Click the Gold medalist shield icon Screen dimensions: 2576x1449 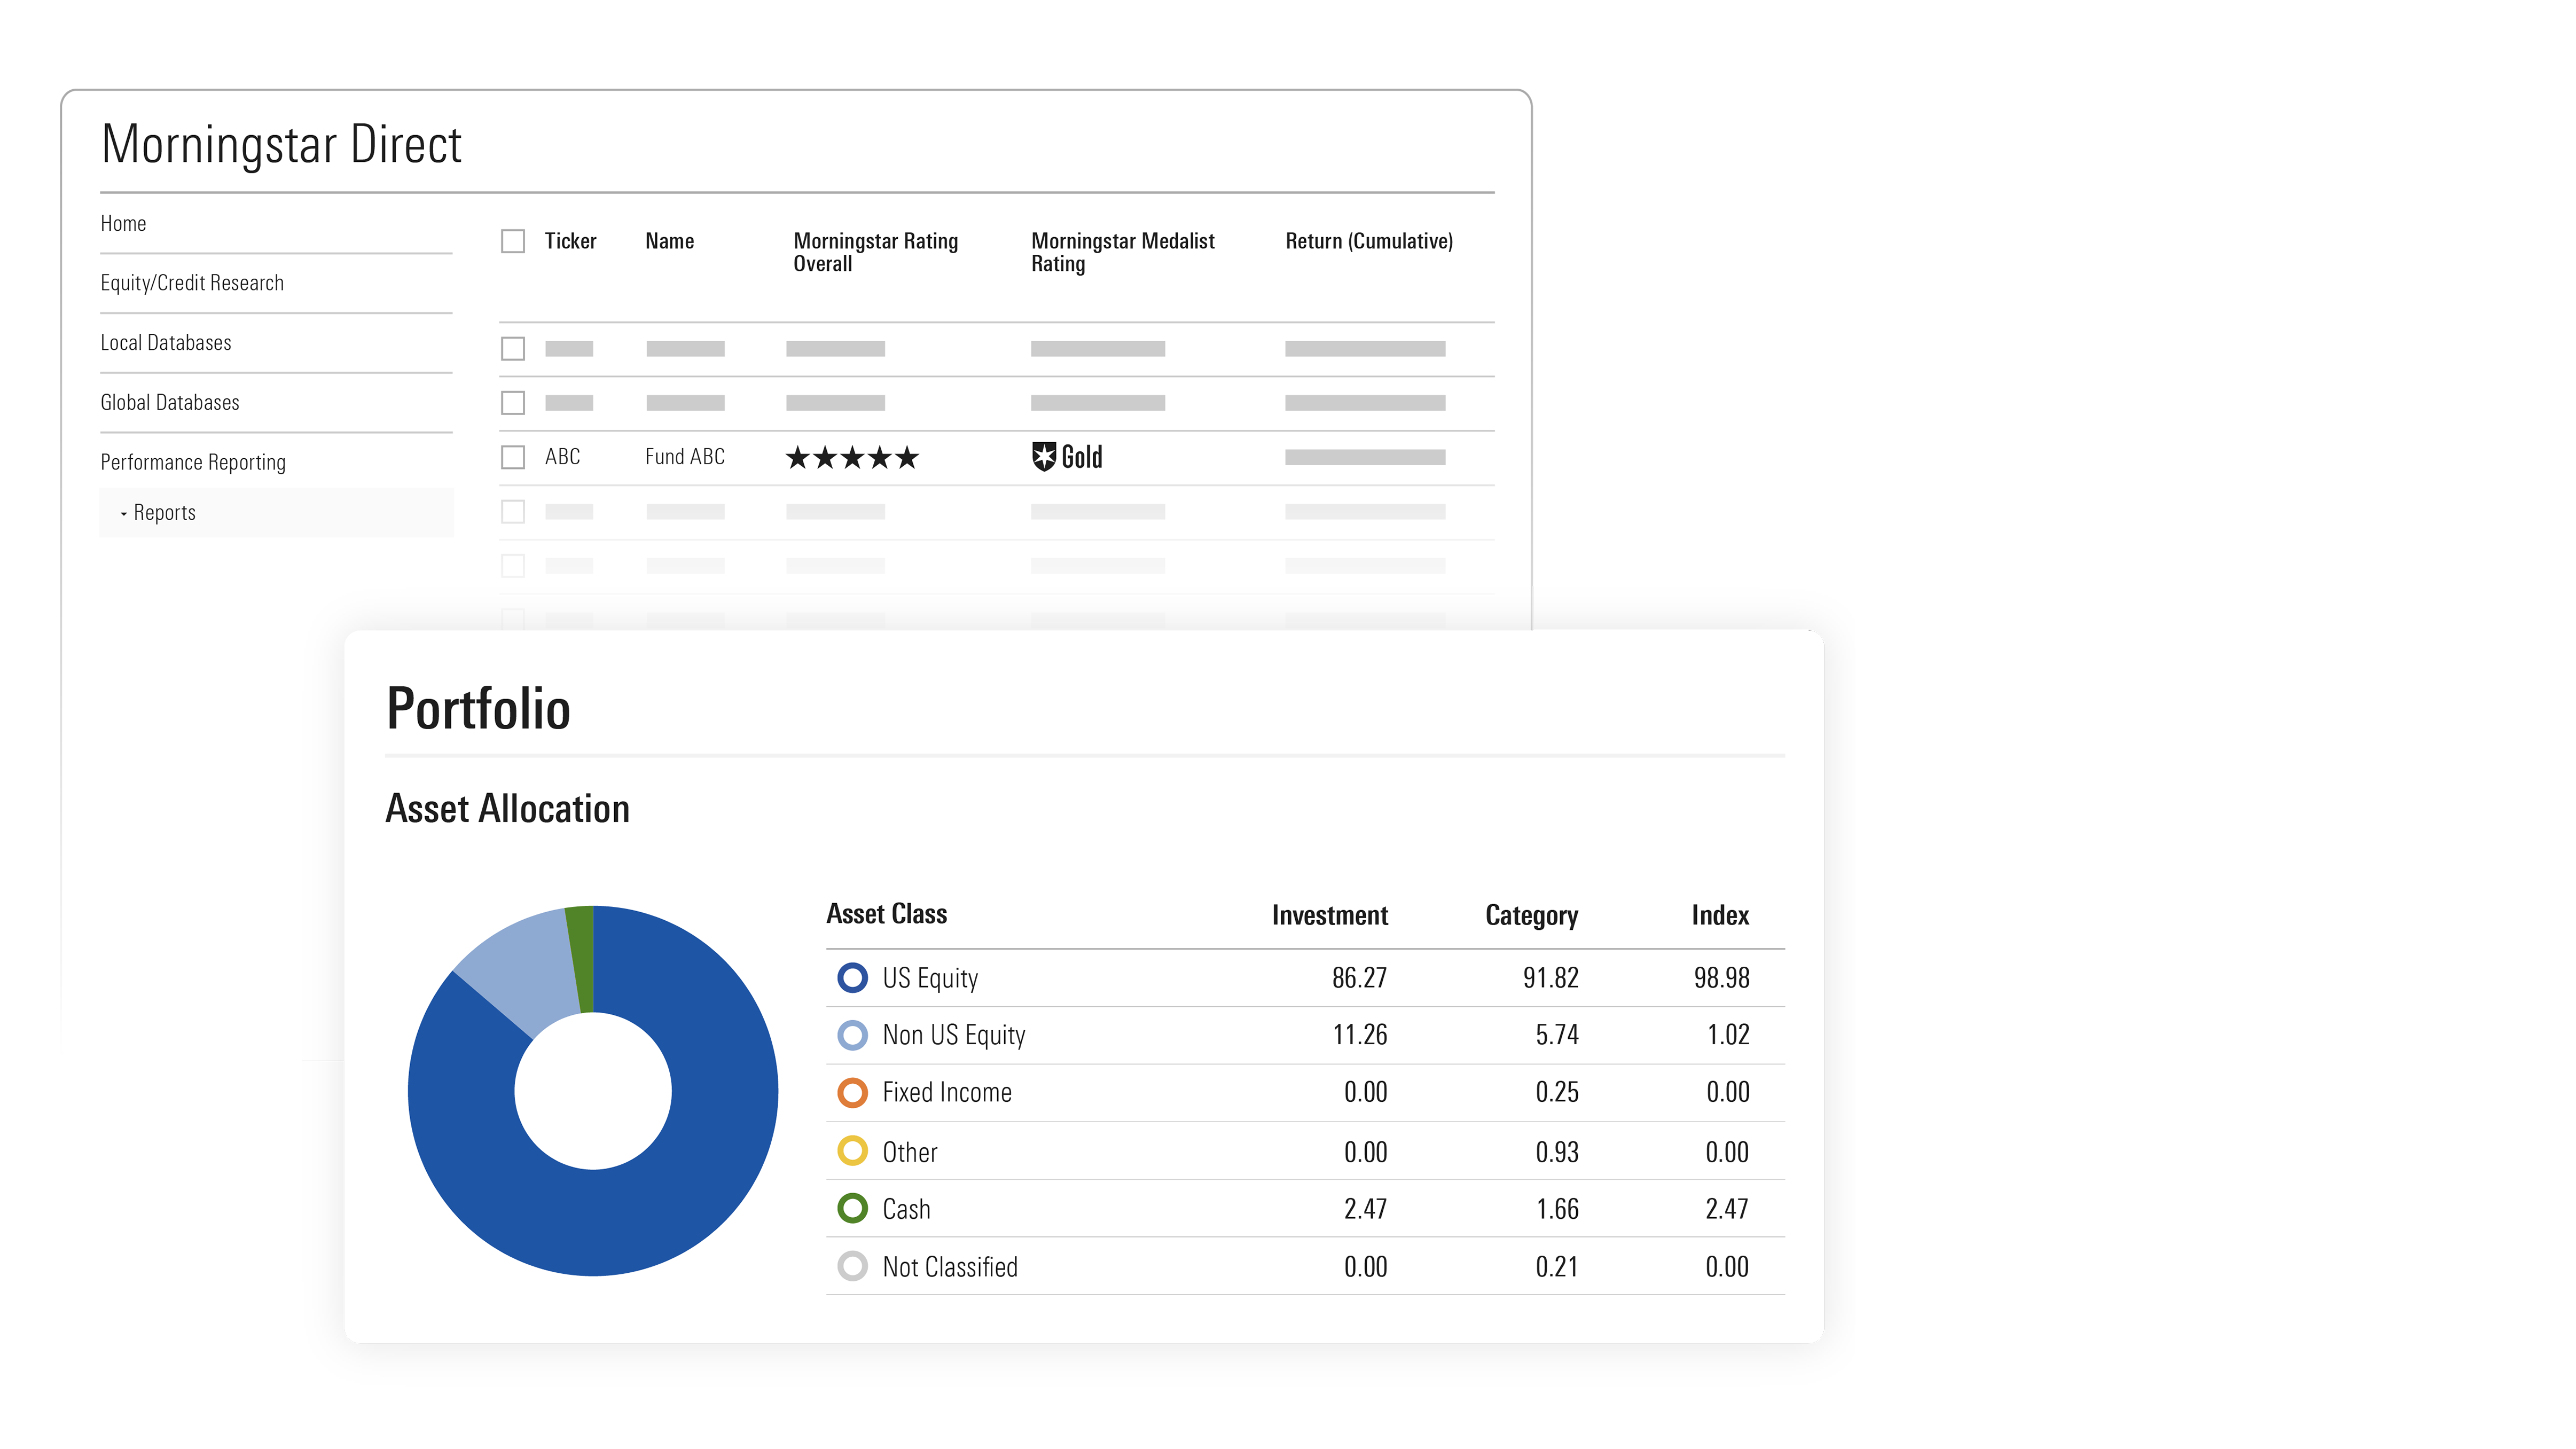tap(1043, 457)
